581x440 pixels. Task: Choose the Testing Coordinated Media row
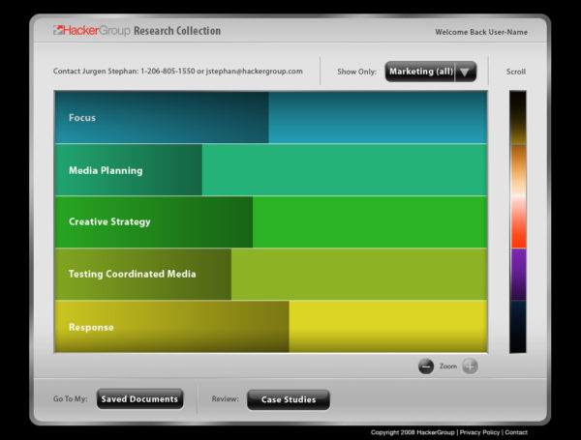pos(142,275)
